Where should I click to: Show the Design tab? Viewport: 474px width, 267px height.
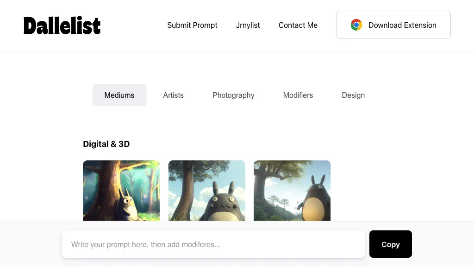[x=353, y=95]
